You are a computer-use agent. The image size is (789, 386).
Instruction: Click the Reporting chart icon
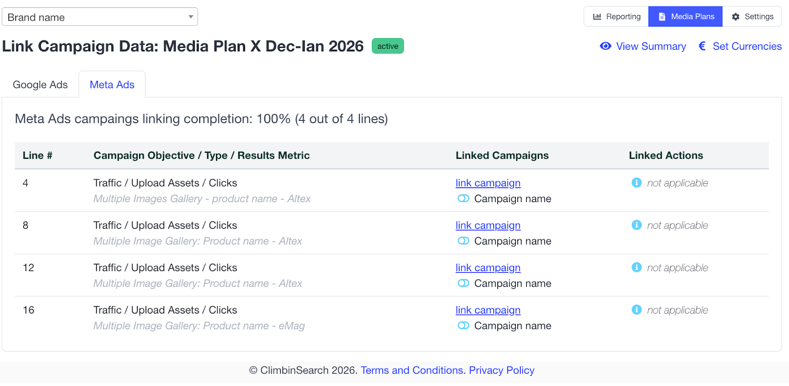tap(597, 17)
